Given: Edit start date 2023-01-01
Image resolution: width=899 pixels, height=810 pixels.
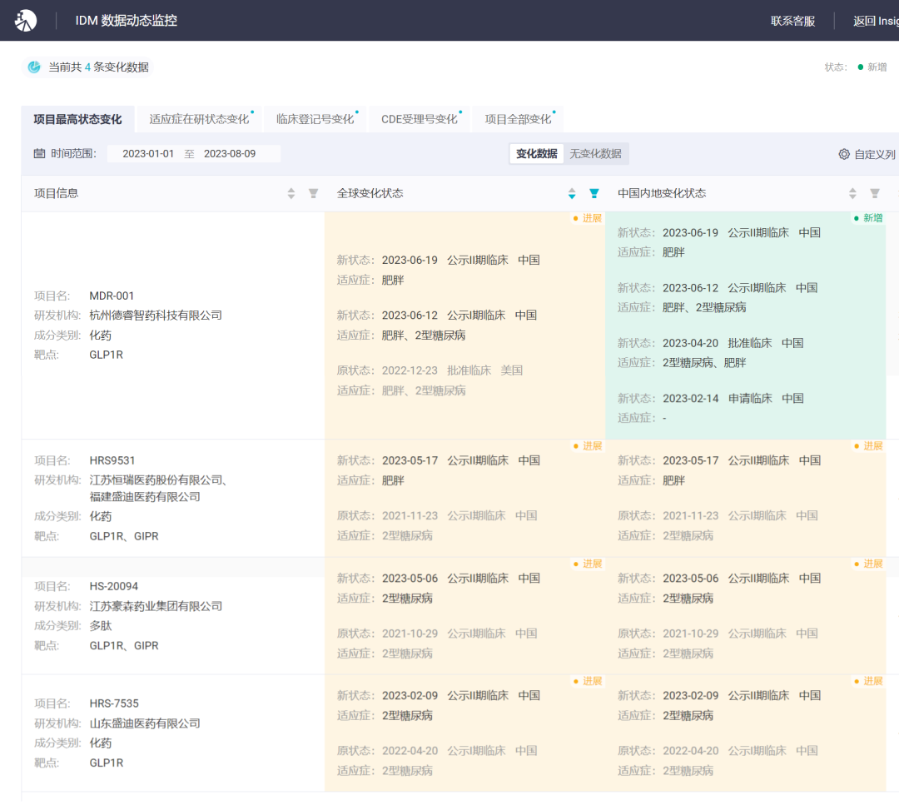Looking at the screenshot, I should click(148, 154).
